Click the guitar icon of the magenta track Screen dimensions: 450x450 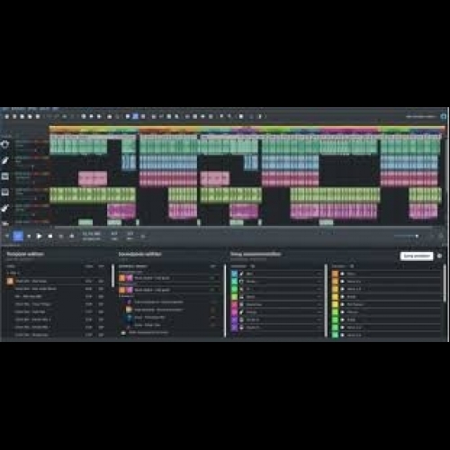[4, 208]
